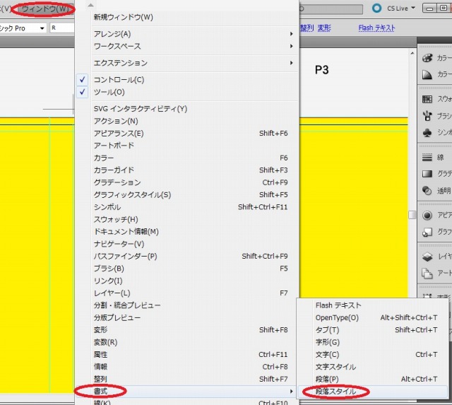Click the Flash テキスト link

coord(376,28)
